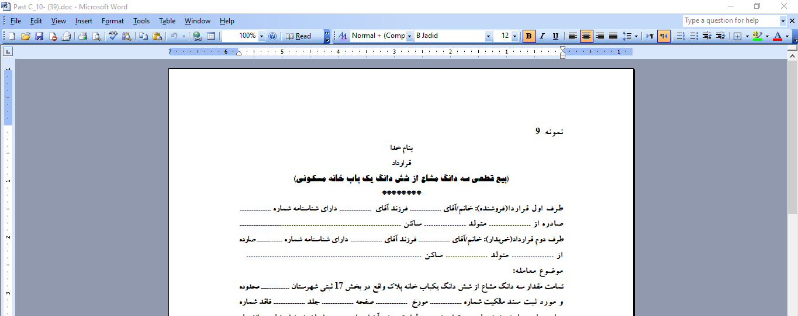
Task: Click the Microsoft Word Help button
Action: (272, 36)
